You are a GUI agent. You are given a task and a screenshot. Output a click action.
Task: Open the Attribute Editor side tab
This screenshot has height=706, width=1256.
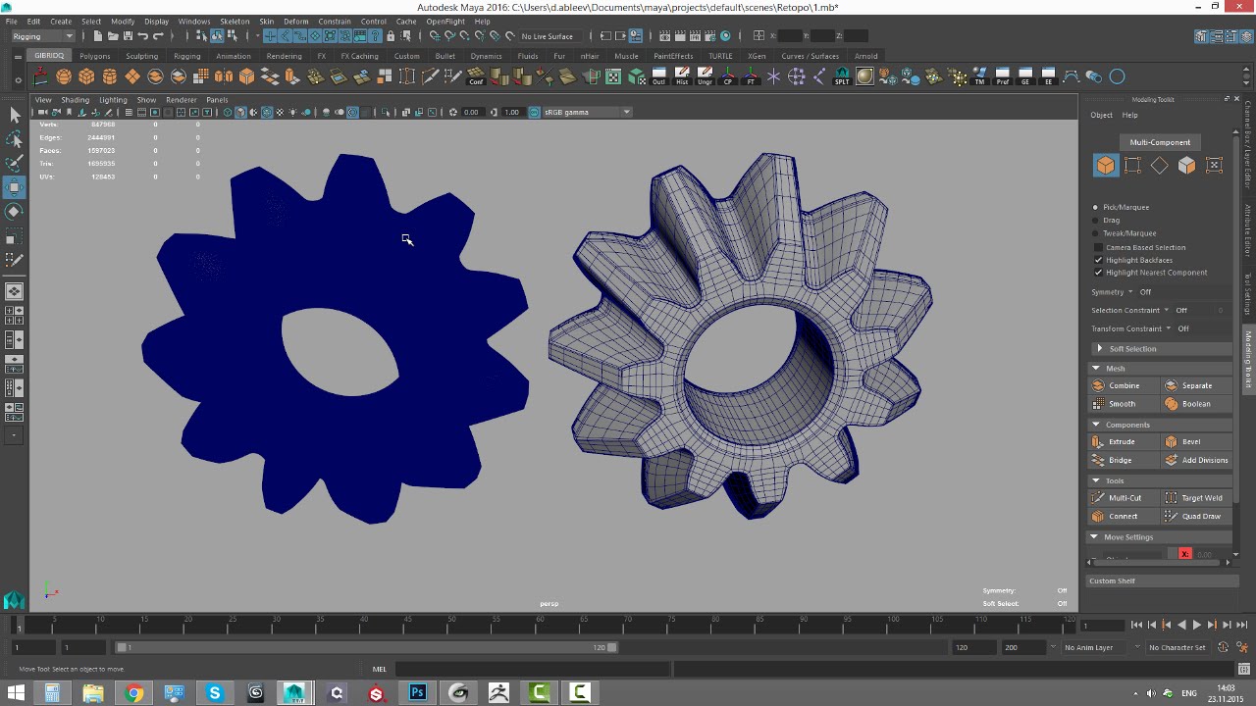[1248, 229]
